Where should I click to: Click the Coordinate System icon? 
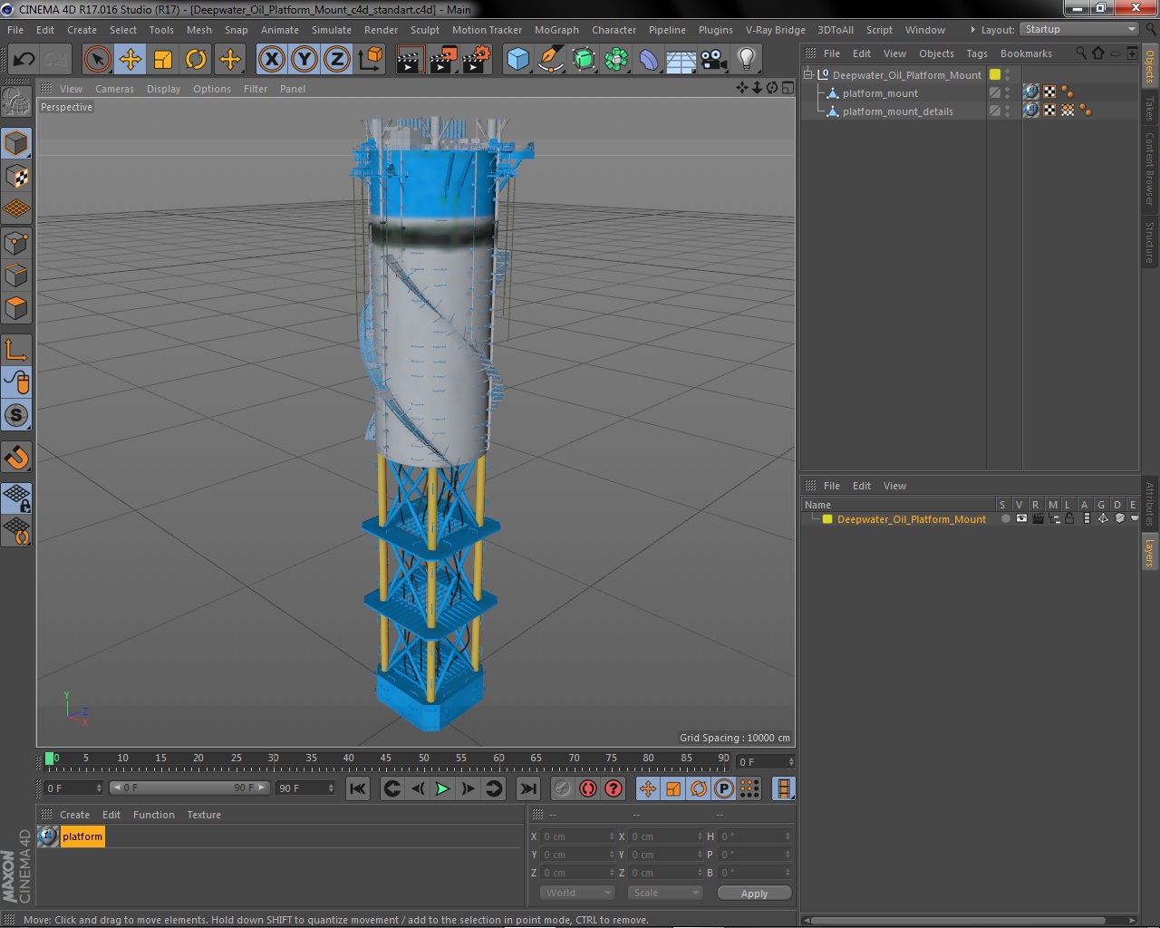point(370,60)
